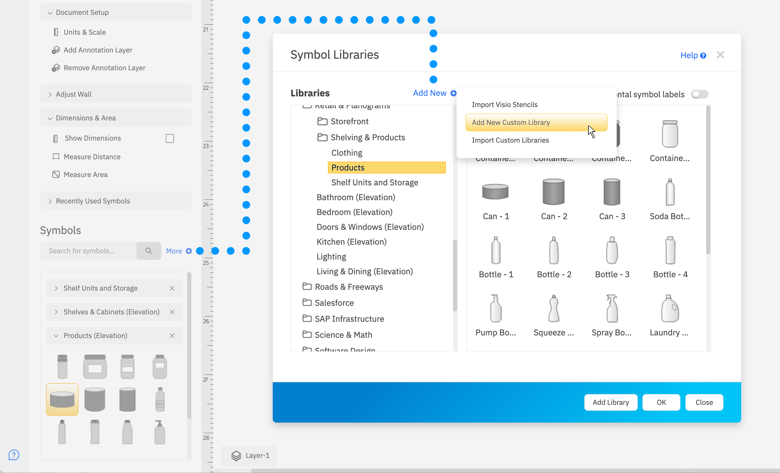This screenshot has width=780, height=473.
Task: Open the help chat icon at bottom left
Action: coord(14,455)
